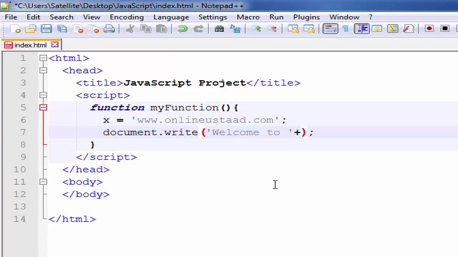Open the Edit menu
This screenshot has width=458, height=257.
pos(33,17)
